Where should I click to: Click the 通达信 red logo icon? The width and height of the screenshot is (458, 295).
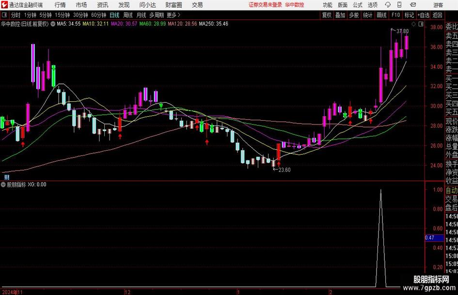click(4, 5)
